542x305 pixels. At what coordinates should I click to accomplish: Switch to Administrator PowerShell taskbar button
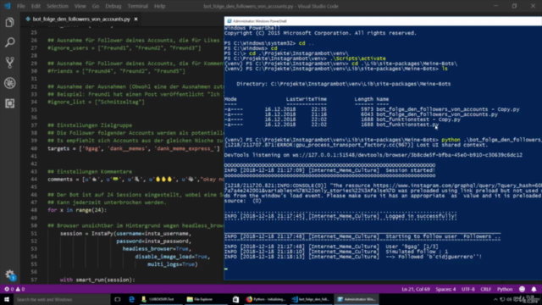pyautogui.click(x=357, y=299)
